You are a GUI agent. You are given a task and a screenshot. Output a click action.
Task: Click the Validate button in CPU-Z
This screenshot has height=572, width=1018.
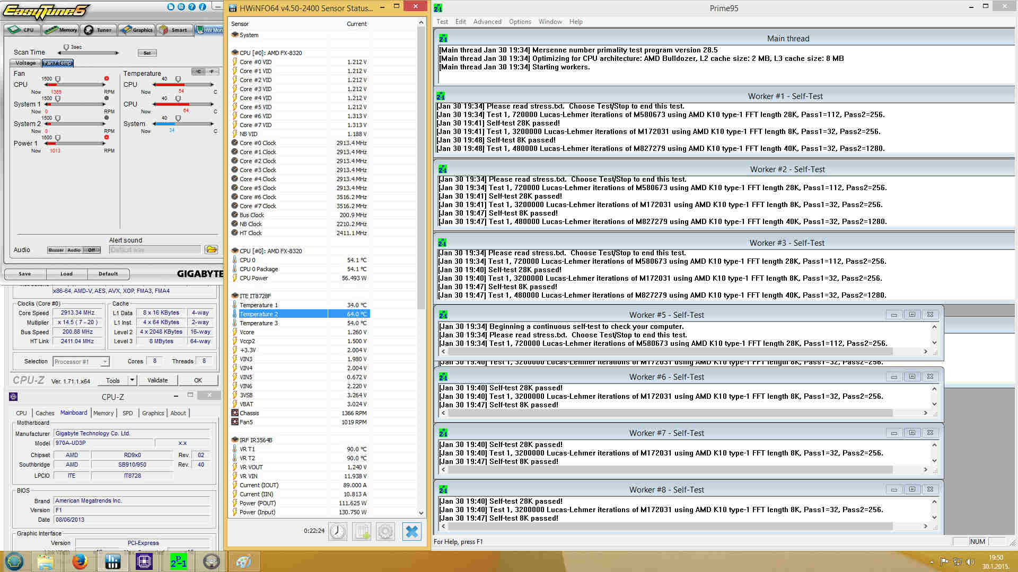[x=157, y=380]
